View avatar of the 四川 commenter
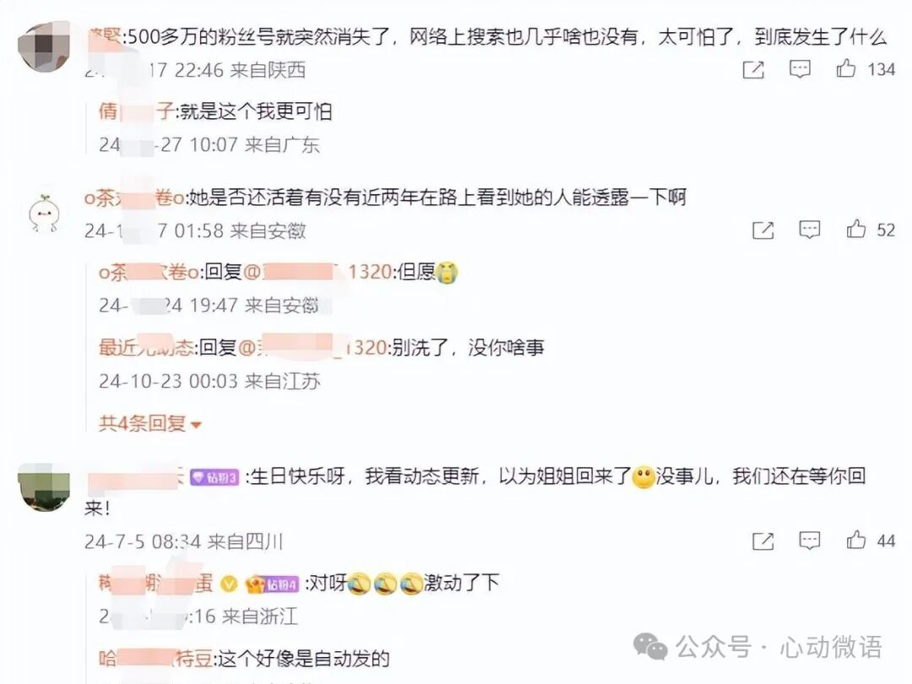 pyautogui.click(x=44, y=487)
